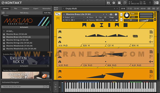This screenshot has height=93, width=160.
Task: Switch to the Libraries tab
Action: (x=6, y=9)
